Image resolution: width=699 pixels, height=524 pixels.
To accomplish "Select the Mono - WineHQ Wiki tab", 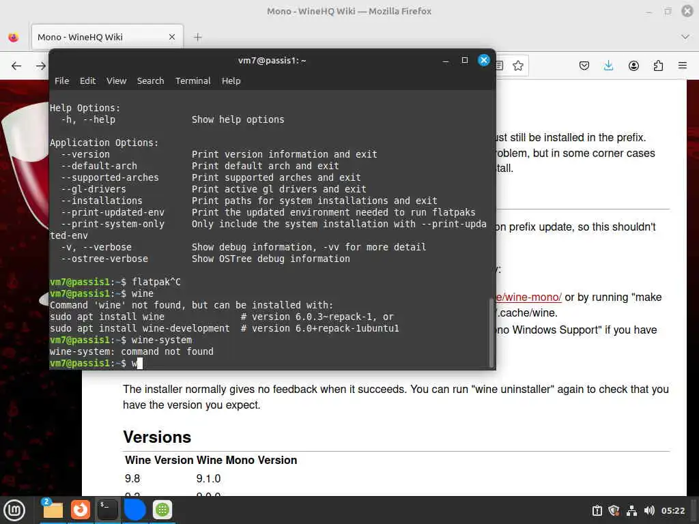I will pos(107,37).
